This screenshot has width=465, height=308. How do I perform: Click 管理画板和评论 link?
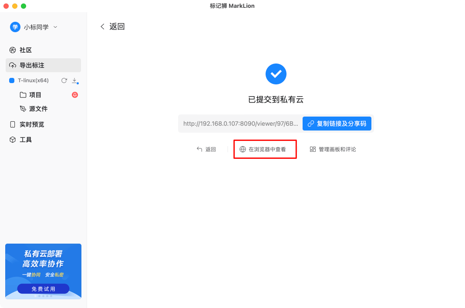click(333, 149)
